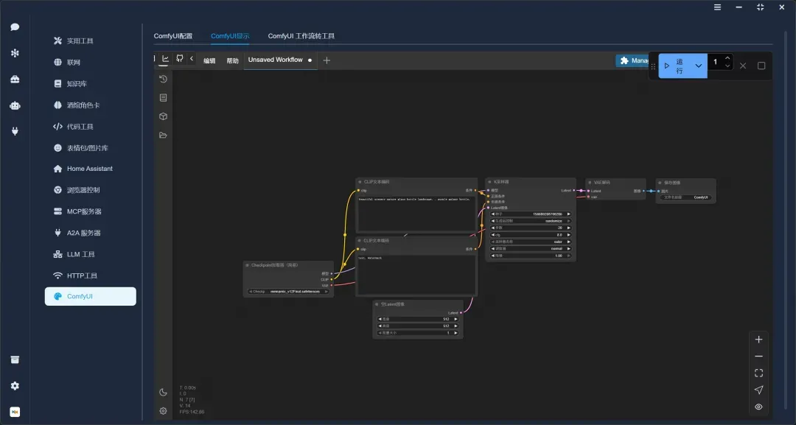Open the 采样器名称 euler combo box

pyautogui.click(x=531, y=242)
